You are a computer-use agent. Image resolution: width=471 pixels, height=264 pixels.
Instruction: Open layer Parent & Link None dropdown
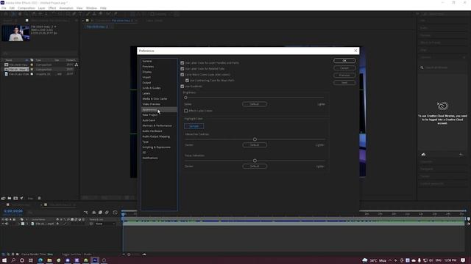click(x=105, y=224)
